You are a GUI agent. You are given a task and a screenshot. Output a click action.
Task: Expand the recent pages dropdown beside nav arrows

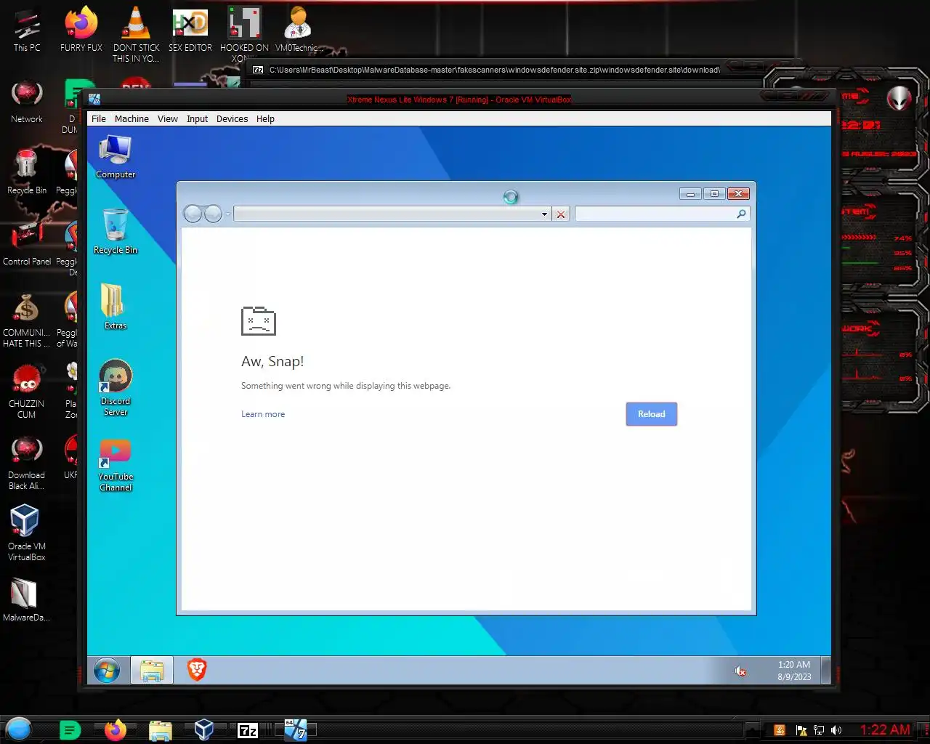click(x=227, y=214)
